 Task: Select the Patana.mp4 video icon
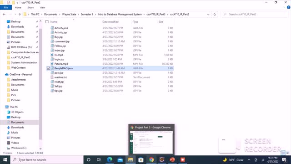tap(52, 64)
